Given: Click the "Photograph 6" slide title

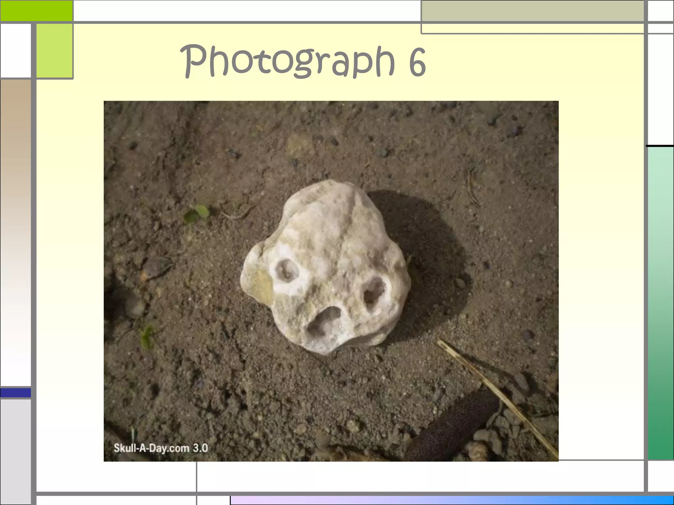Looking at the screenshot, I should [x=303, y=61].
